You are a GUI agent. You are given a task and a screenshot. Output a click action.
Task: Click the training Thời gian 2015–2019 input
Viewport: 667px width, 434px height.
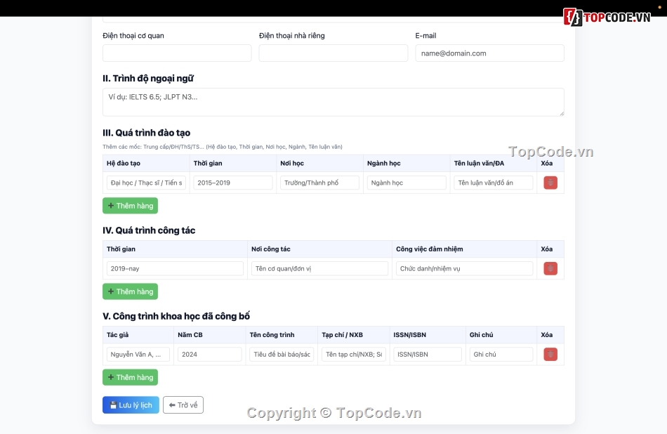click(x=233, y=183)
